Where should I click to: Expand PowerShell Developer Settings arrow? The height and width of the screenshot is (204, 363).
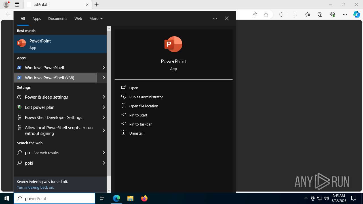[x=104, y=117]
